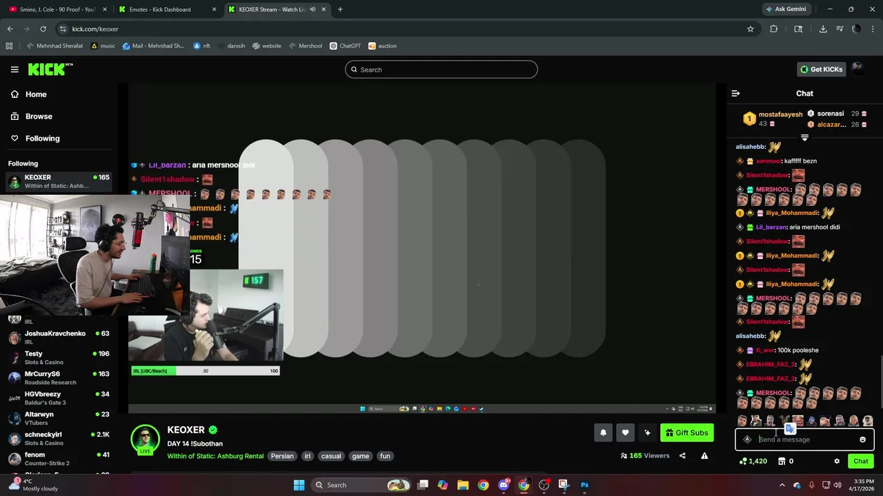Image resolution: width=883 pixels, height=496 pixels.
Task: Show hidden system tray icons
Action: 783,485
